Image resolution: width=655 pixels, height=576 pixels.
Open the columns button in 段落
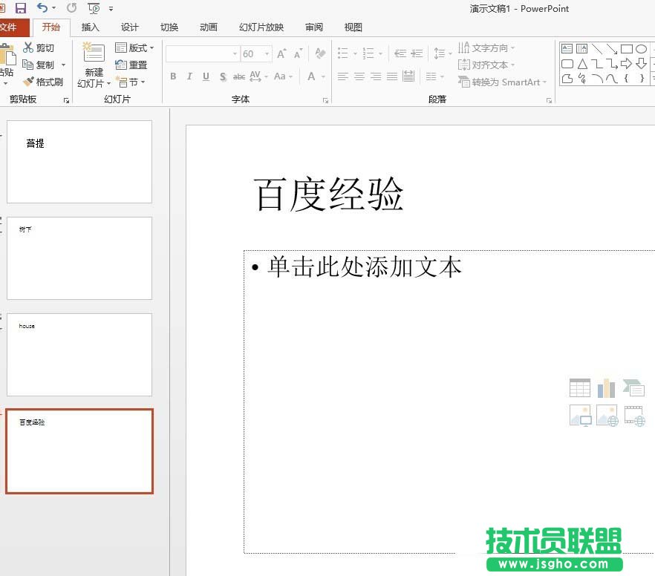point(434,76)
